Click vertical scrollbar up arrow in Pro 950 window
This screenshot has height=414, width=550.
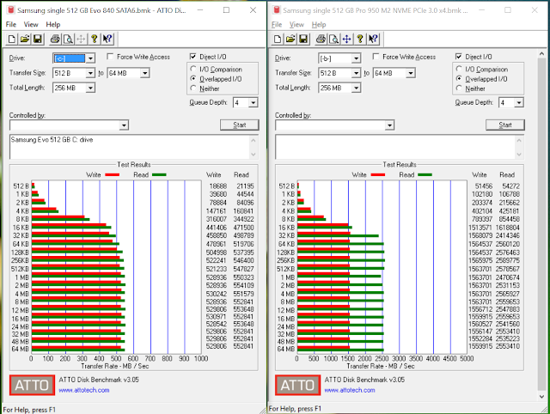coord(541,53)
